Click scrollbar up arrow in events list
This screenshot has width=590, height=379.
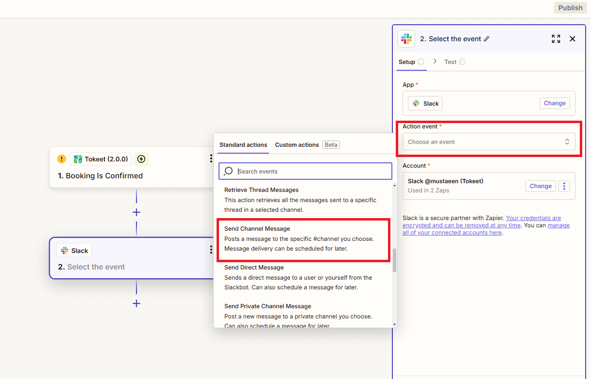coord(394,185)
